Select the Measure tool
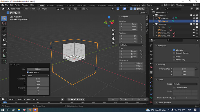The width and height of the screenshot is (200, 112). click(x=4, y=56)
